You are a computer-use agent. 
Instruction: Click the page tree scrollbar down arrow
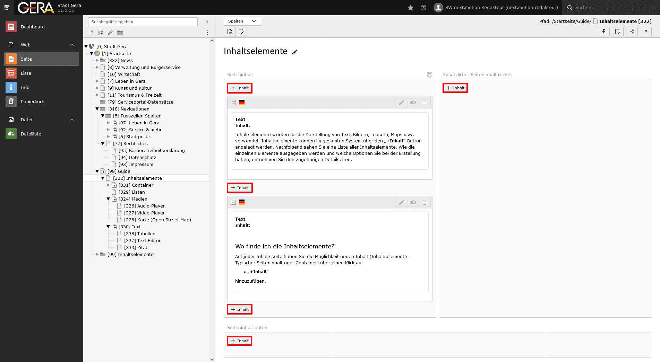212,359
